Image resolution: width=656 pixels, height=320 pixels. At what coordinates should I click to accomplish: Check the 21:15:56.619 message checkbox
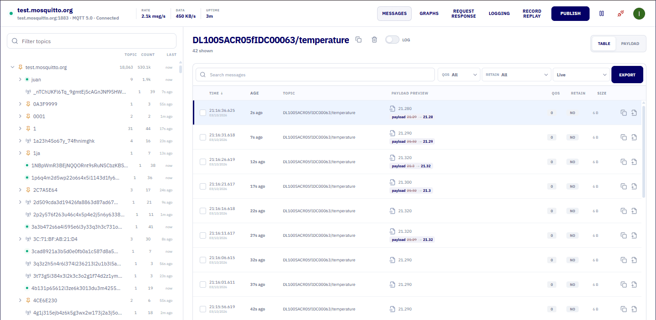pyautogui.click(x=203, y=309)
